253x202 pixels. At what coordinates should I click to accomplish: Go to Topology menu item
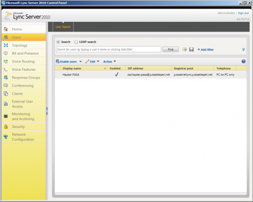24,45
